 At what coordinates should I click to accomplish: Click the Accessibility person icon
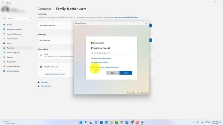click(x=4, y=62)
